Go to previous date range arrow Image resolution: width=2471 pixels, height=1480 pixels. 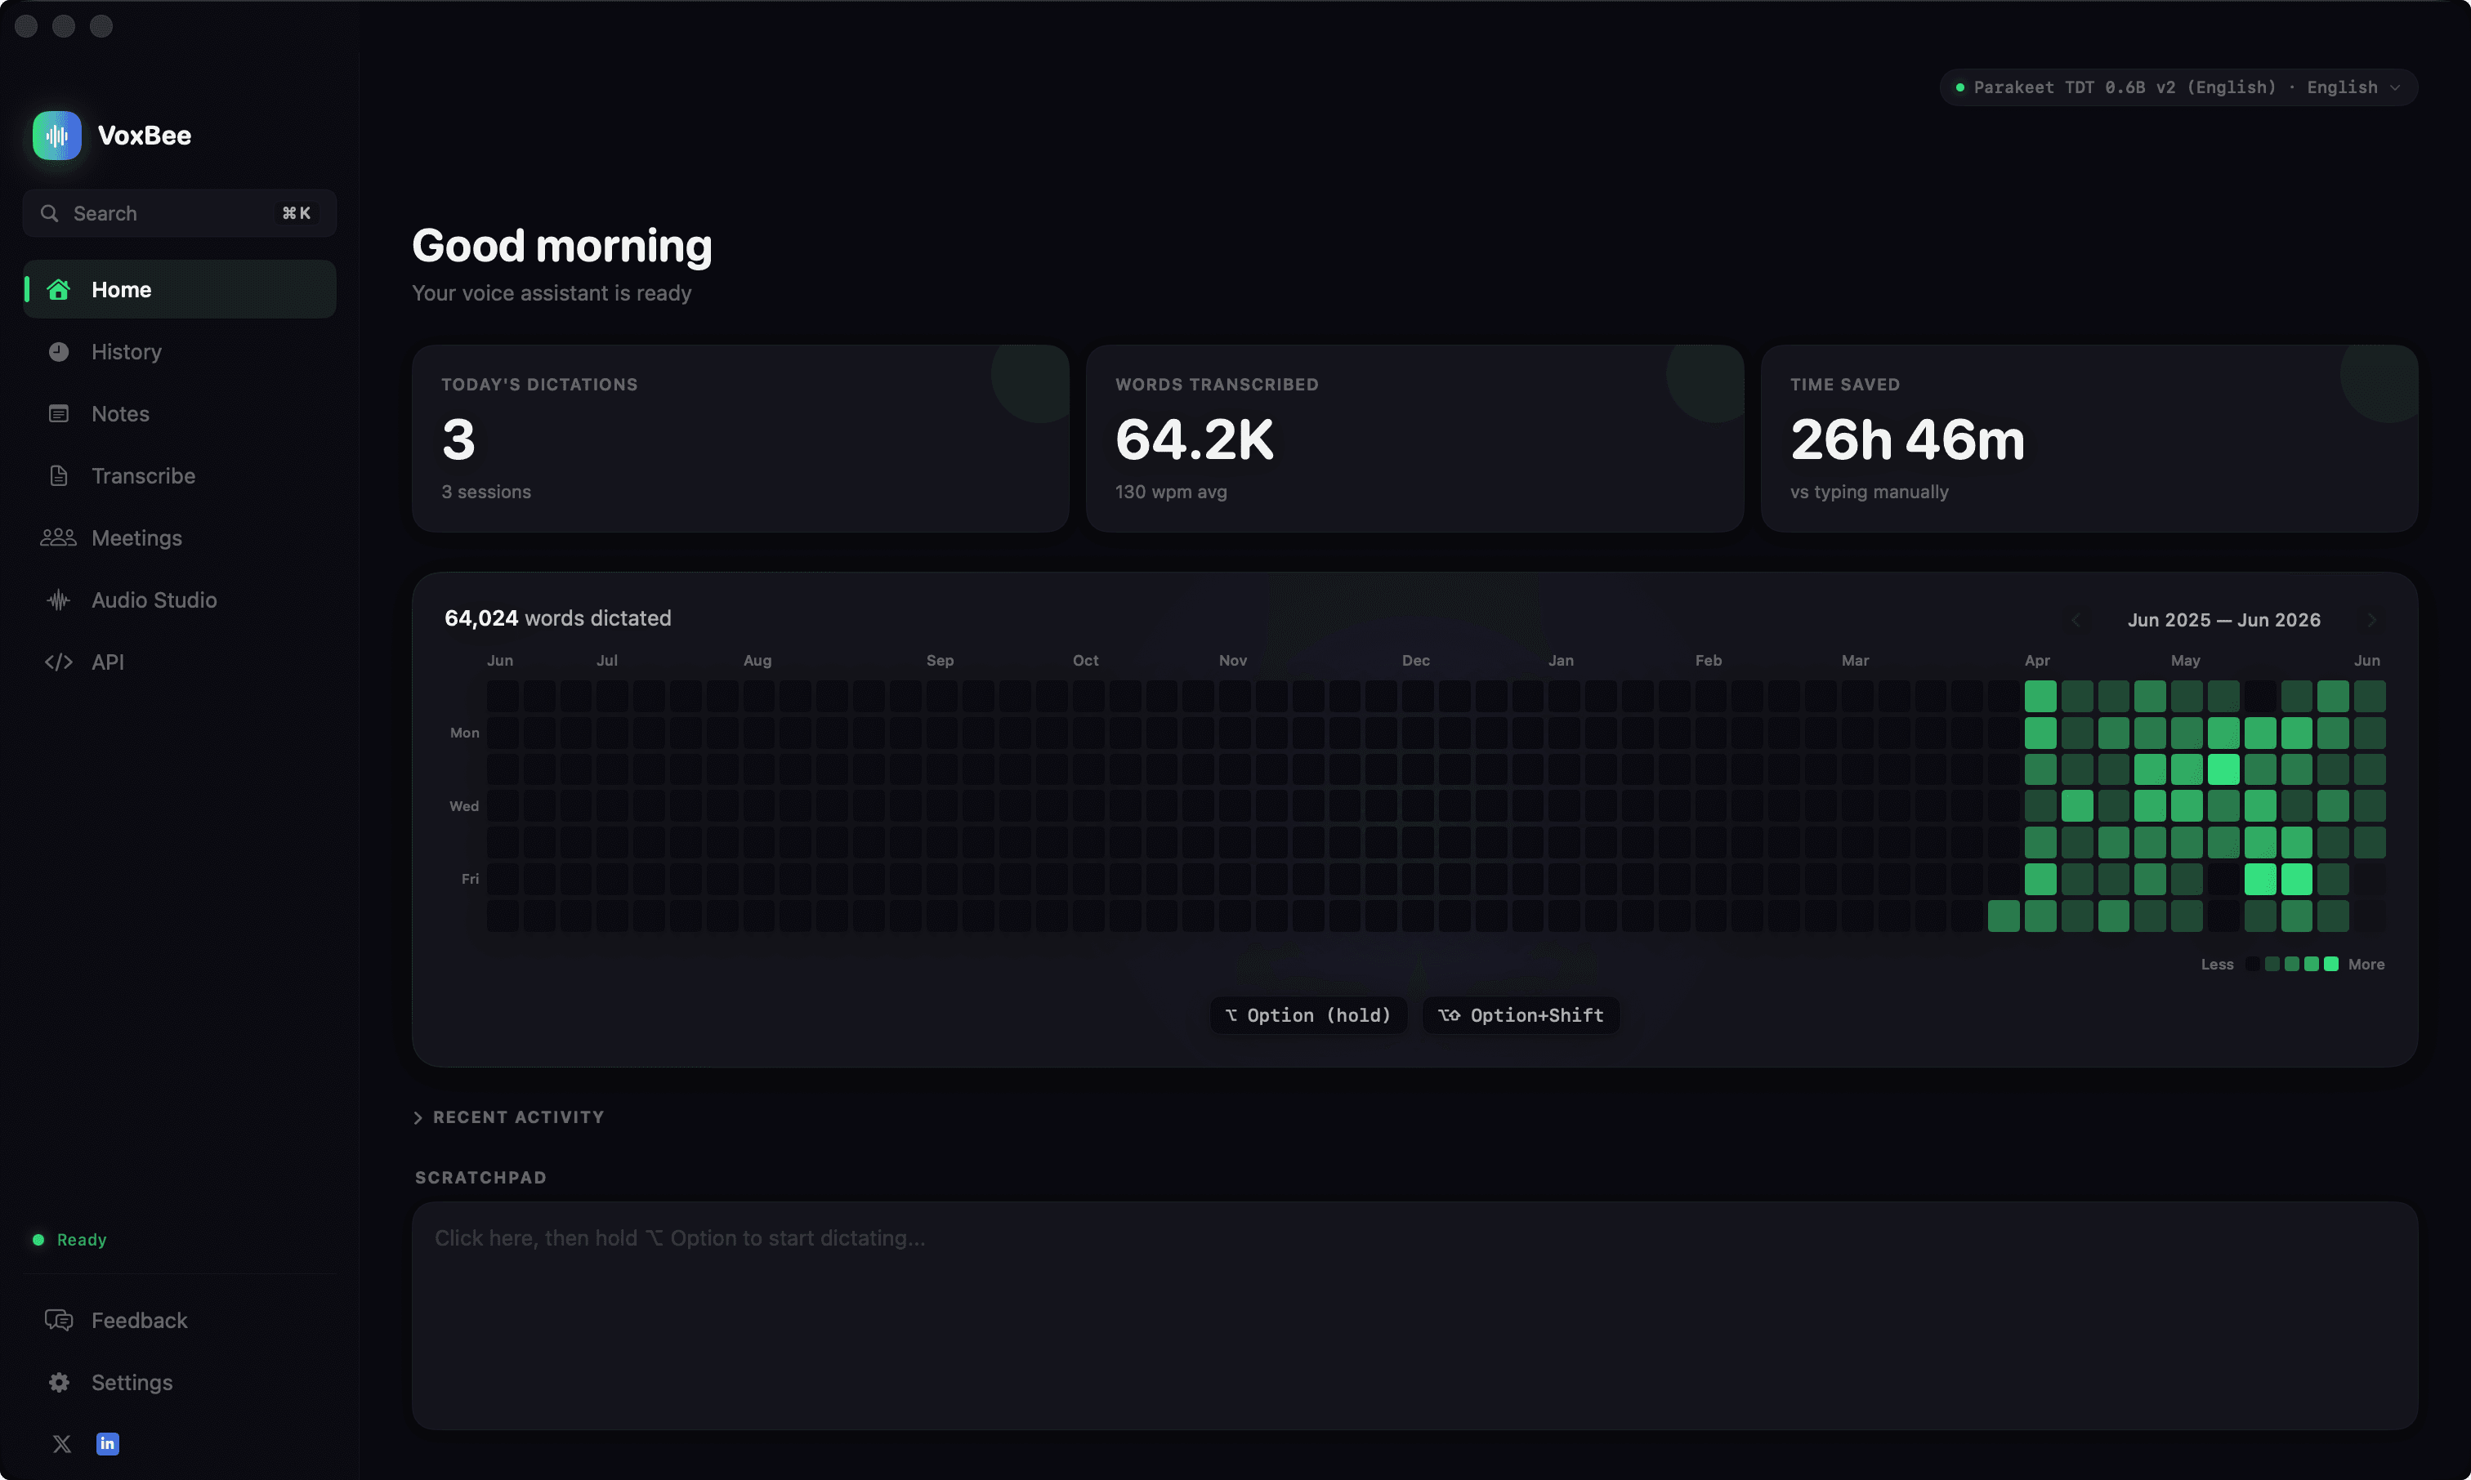[x=2076, y=619]
